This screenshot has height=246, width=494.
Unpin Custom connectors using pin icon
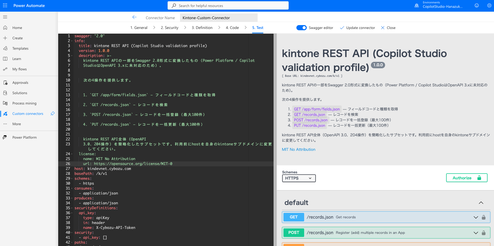(x=53, y=114)
